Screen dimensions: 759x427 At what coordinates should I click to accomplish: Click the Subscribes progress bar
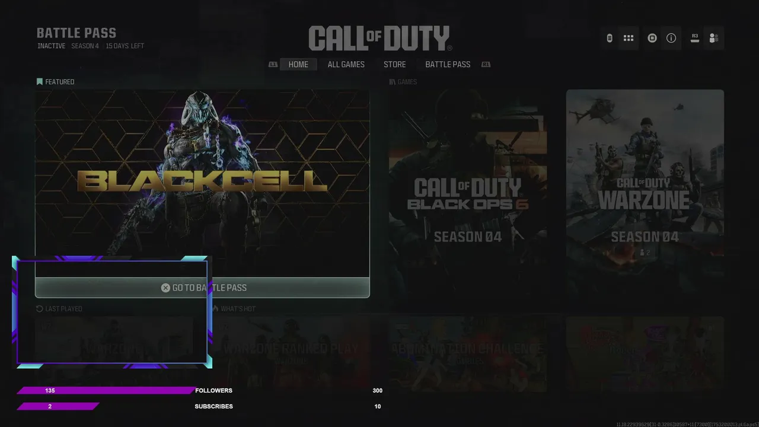pyautogui.click(x=58, y=406)
